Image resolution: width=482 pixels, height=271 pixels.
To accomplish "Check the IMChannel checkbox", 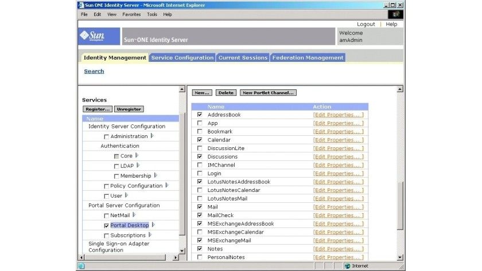I will pos(200,165).
